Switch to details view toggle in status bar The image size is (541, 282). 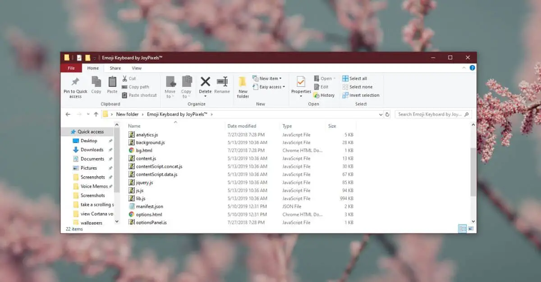(462, 228)
